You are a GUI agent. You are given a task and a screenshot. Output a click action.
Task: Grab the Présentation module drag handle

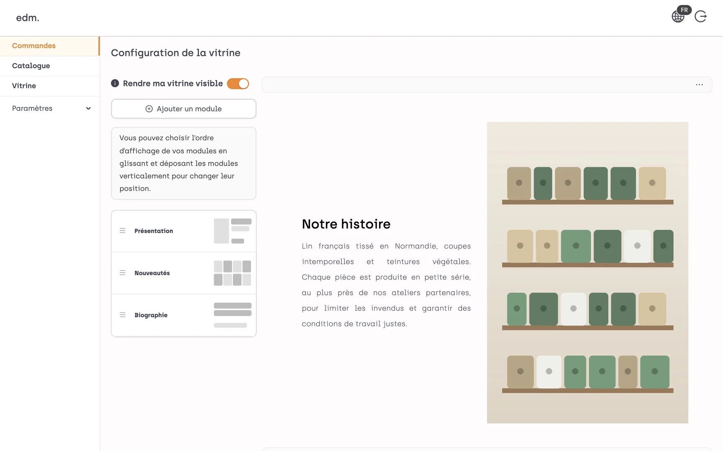123,231
